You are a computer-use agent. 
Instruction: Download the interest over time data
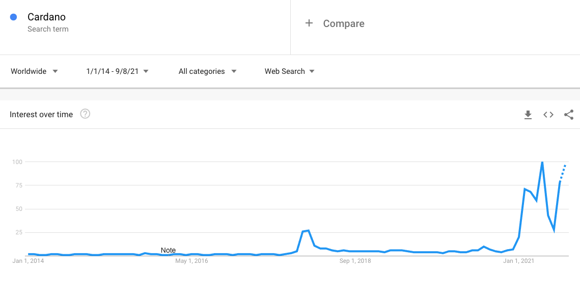(528, 115)
